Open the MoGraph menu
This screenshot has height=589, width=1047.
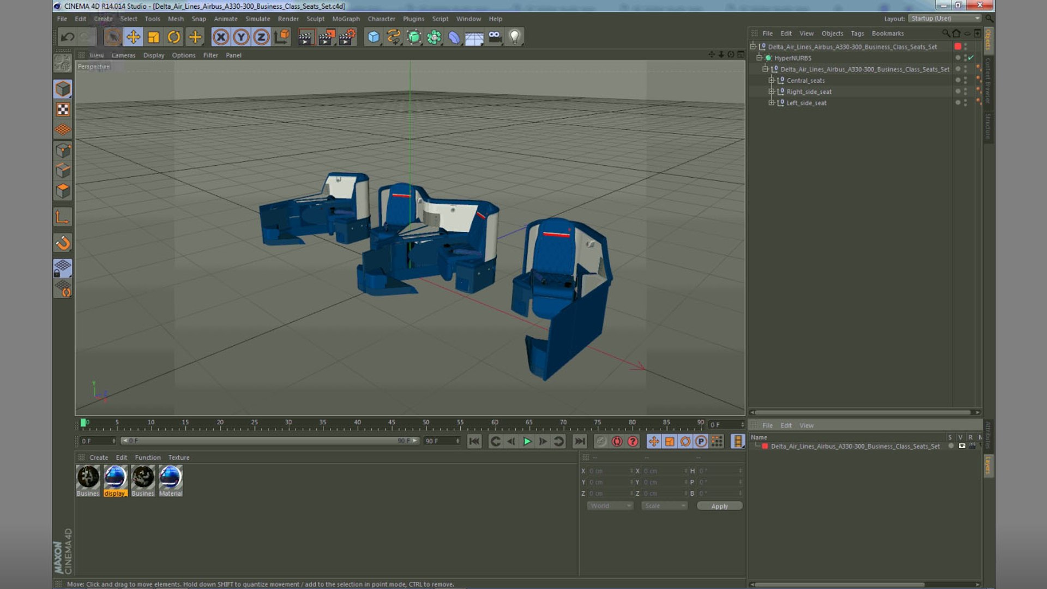346,19
